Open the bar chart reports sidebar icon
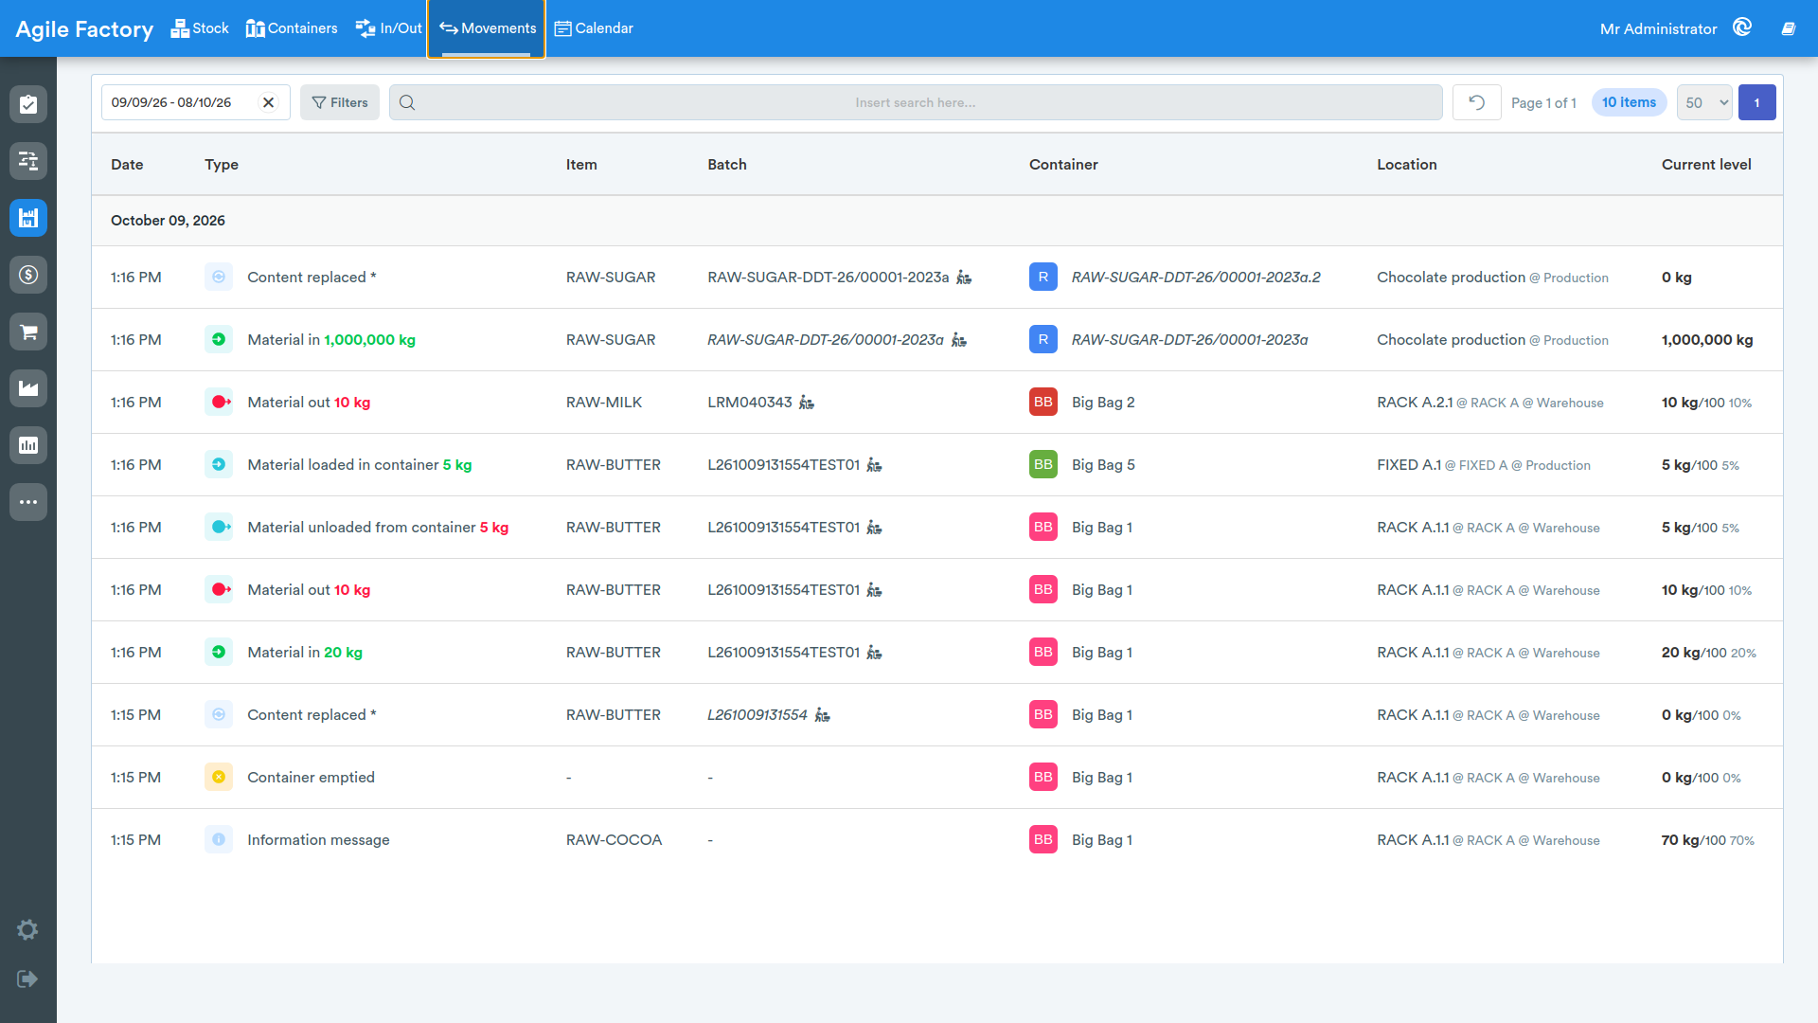1818x1023 pixels. [x=28, y=445]
